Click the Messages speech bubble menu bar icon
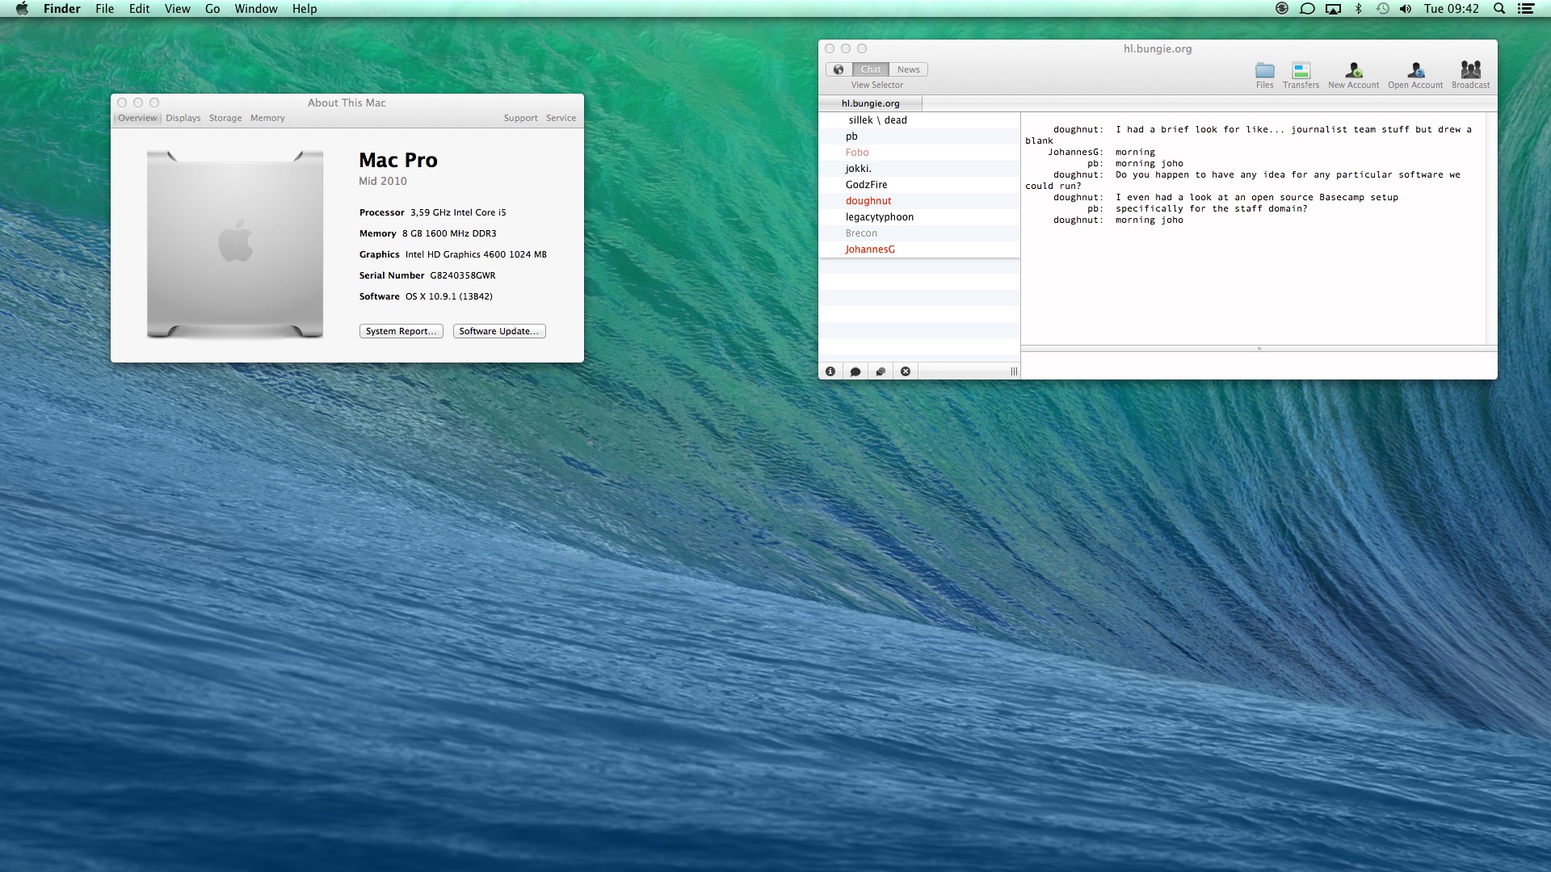Viewport: 1551px width, 872px height. [1307, 9]
